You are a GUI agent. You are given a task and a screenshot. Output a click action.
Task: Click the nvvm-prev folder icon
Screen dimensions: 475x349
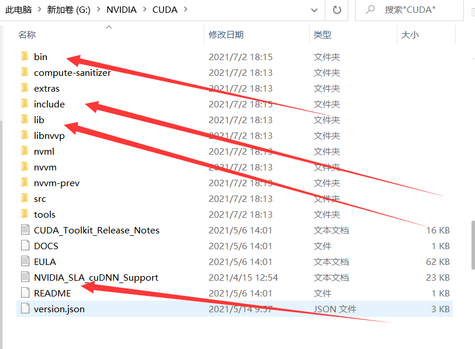25,182
